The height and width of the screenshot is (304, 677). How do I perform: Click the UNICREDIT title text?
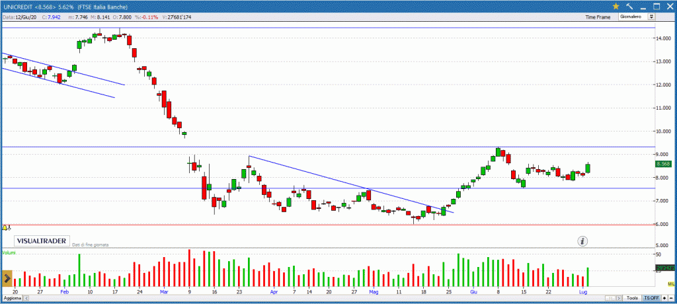click(x=18, y=6)
